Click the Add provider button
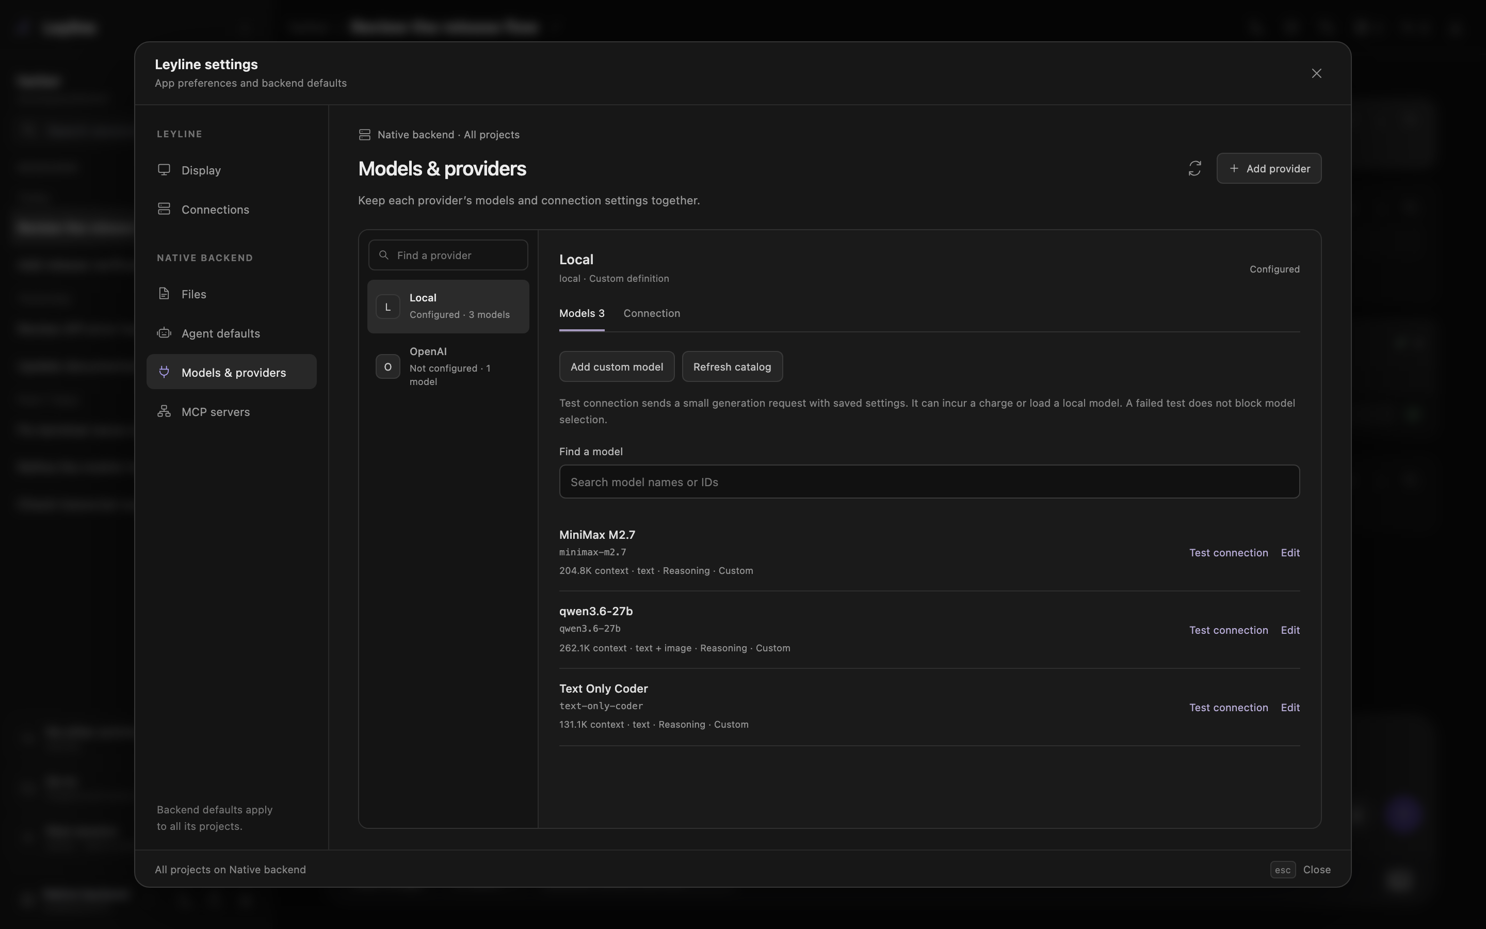Screen dimensions: 1486x929 tap(1269, 168)
